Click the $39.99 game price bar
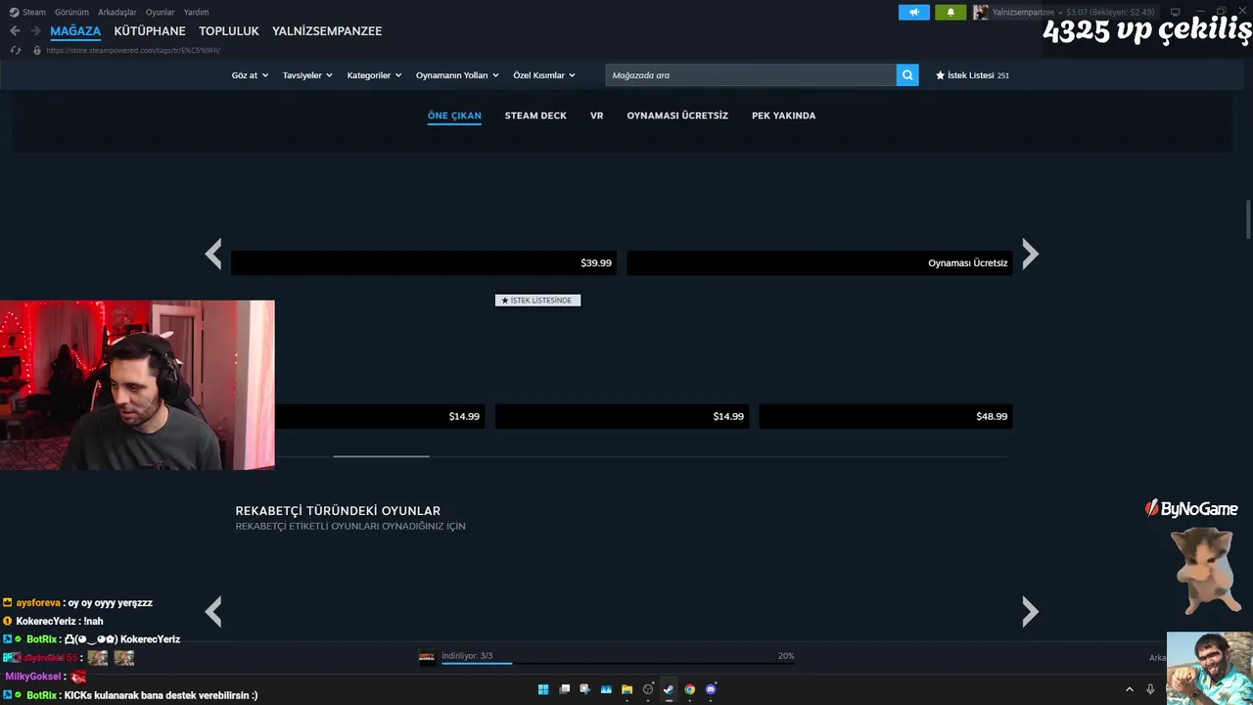The image size is (1253, 705). pyautogui.click(x=424, y=263)
